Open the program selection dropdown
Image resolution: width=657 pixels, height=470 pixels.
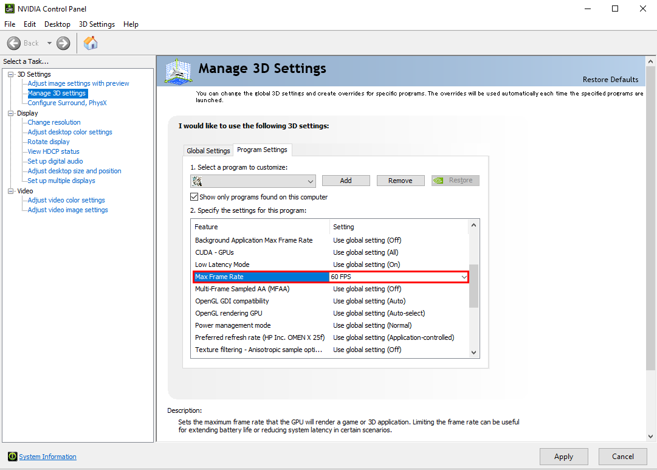pos(311,181)
